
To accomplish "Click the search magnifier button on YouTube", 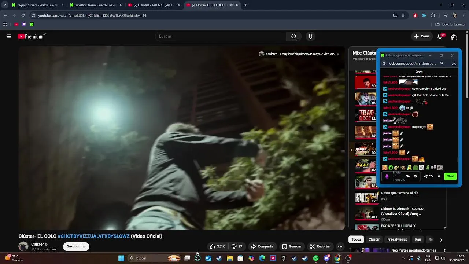I will [x=294, y=36].
